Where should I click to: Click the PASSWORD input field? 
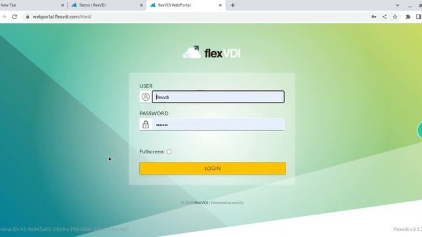point(218,124)
